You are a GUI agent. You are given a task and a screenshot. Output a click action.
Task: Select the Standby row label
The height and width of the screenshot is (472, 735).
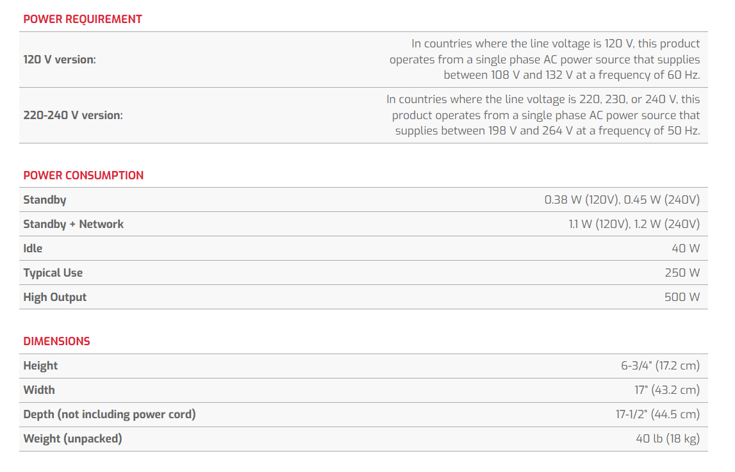(x=45, y=200)
